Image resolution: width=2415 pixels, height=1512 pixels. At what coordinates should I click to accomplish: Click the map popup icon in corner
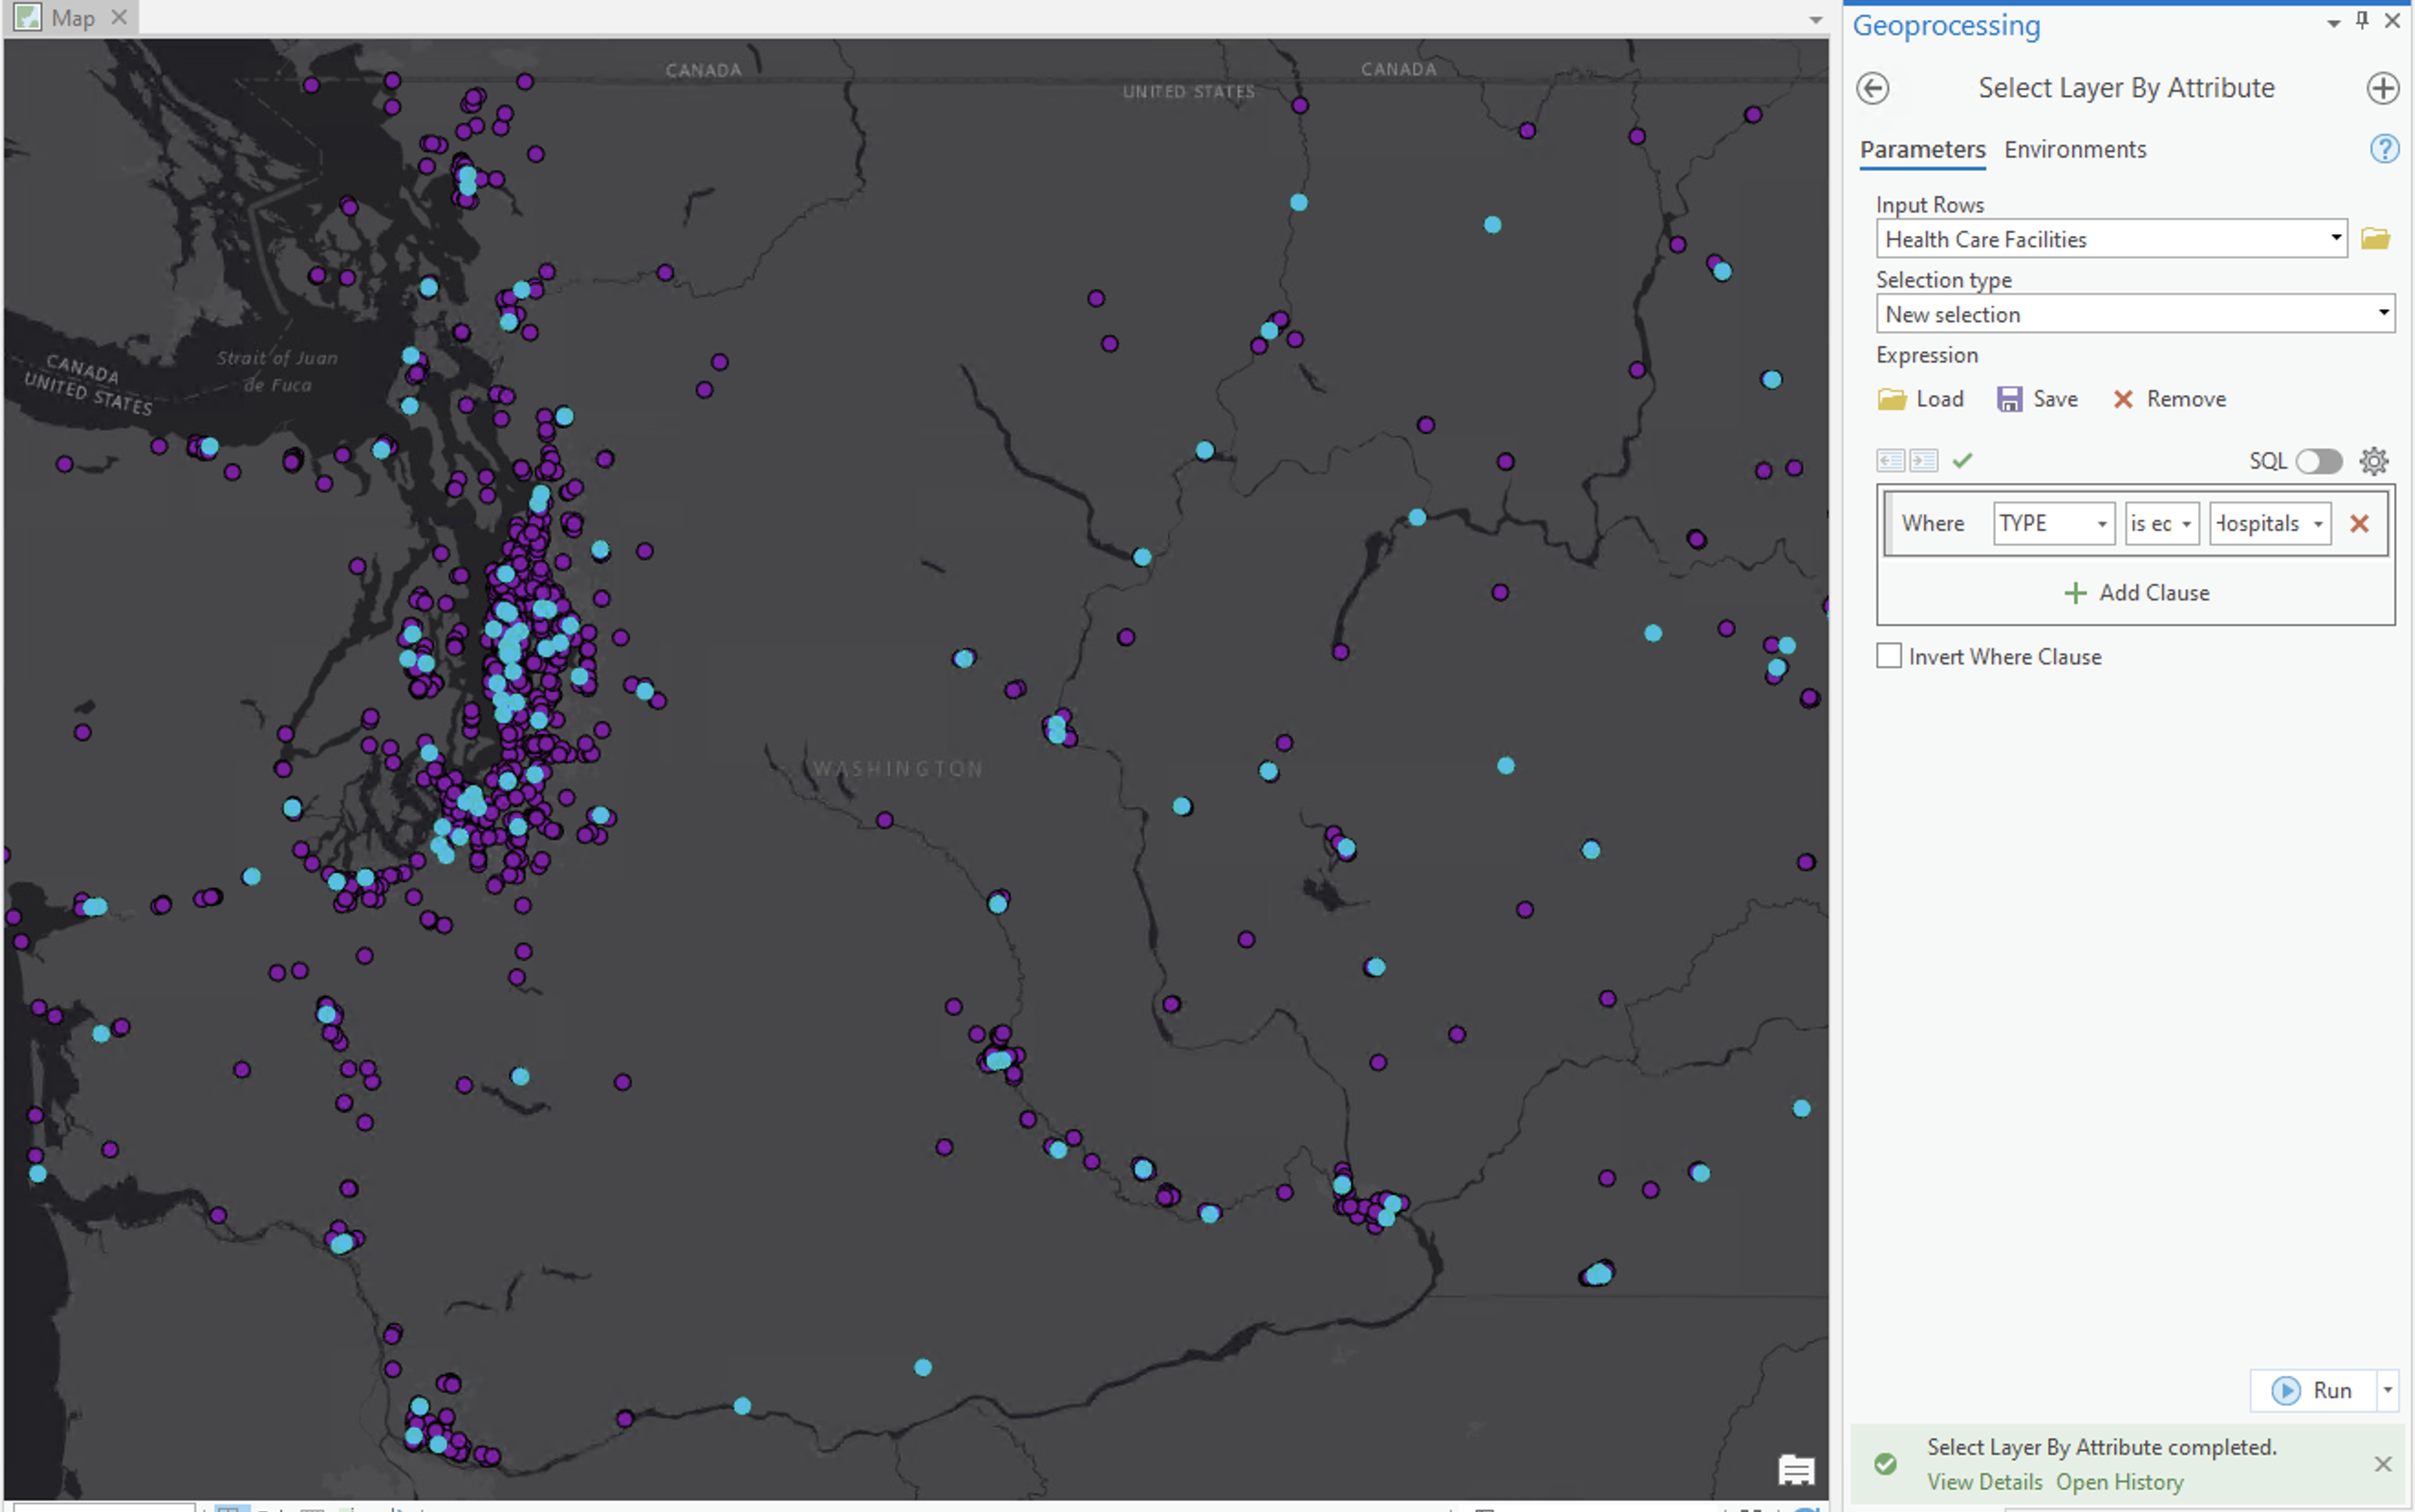pyautogui.click(x=1796, y=1469)
